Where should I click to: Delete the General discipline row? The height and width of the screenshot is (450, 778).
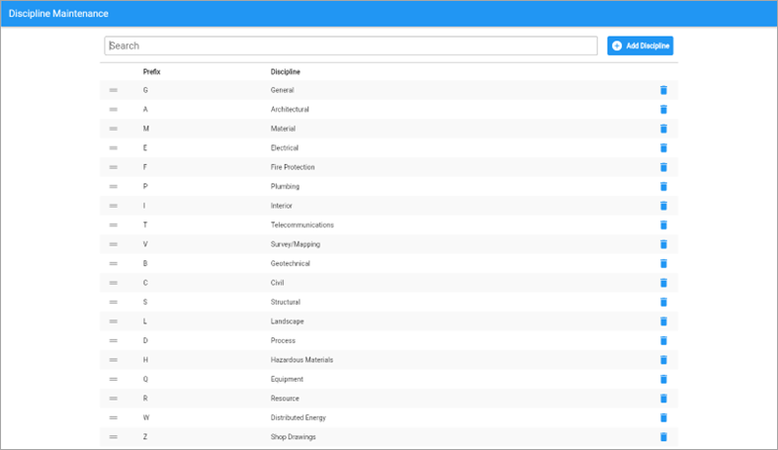(x=663, y=90)
